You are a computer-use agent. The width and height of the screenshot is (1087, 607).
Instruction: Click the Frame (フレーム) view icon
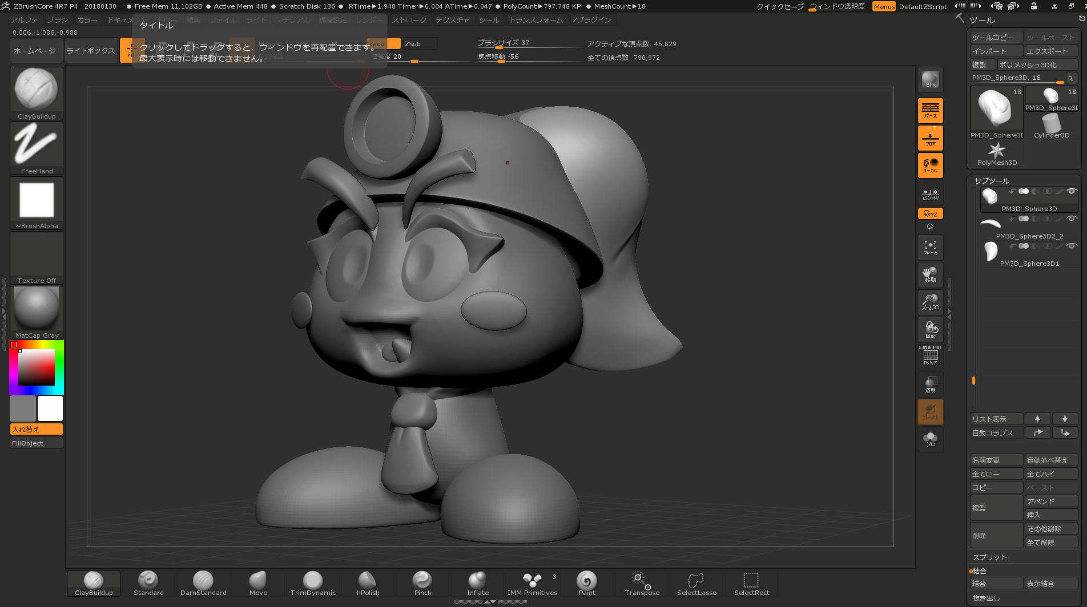click(x=930, y=248)
